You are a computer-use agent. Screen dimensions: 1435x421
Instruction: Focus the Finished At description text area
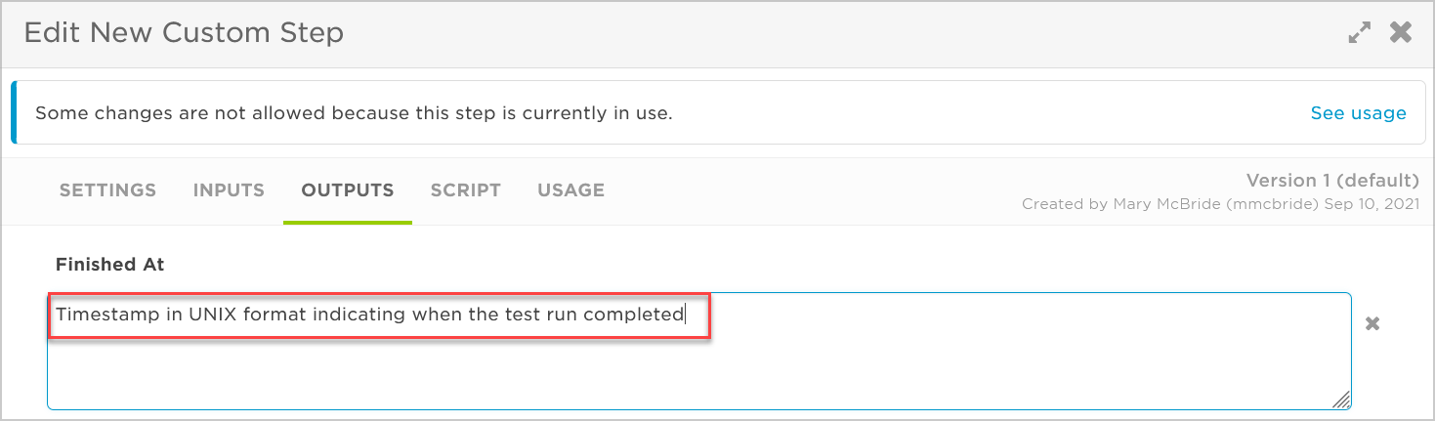699,351
